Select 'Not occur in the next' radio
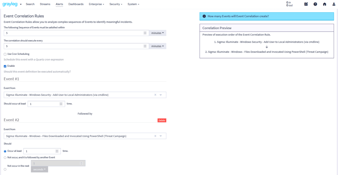 [5, 169]
